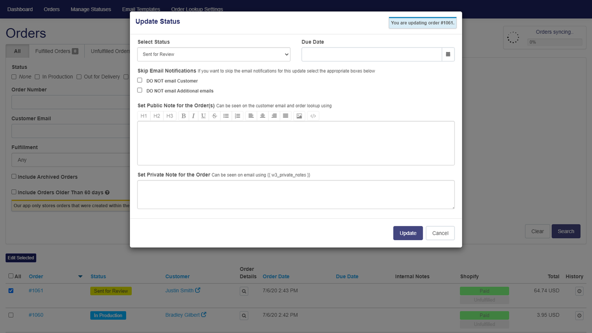Check the None status filter
Image resolution: width=592 pixels, height=333 pixels.
coord(14,77)
